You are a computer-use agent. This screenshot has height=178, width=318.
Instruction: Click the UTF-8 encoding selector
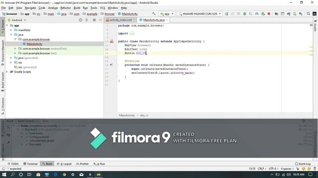pyautogui.click(x=274, y=169)
